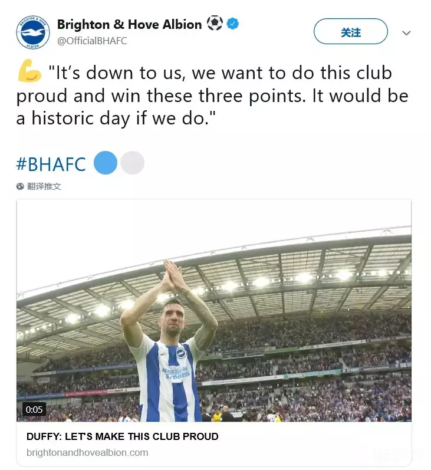Click the flexed biceps emoji
431x470 pixels.
tap(29, 74)
